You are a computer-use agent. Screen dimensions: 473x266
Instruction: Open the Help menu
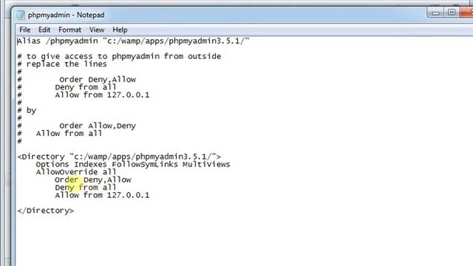[120, 30]
